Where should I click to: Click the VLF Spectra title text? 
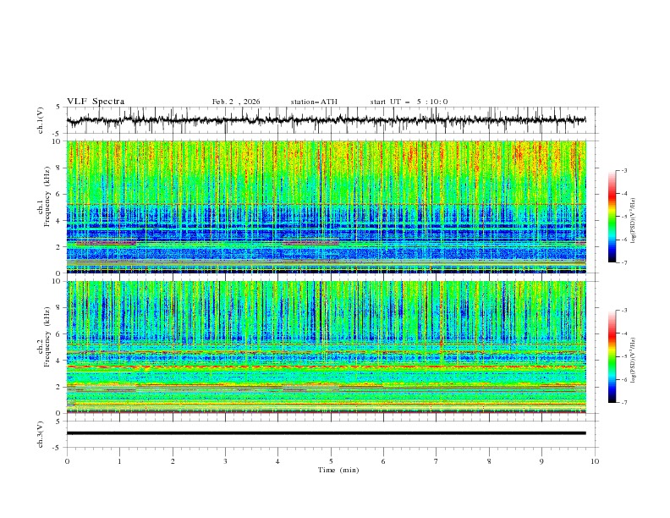(96, 102)
